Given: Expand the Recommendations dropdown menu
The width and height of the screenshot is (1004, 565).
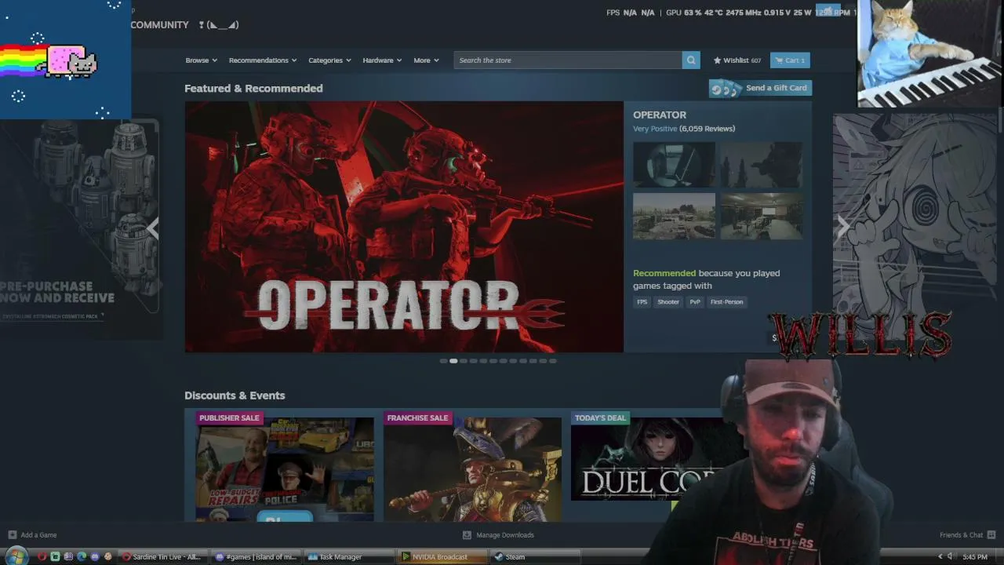Looking at the screenshot, I should click(263, 60).
